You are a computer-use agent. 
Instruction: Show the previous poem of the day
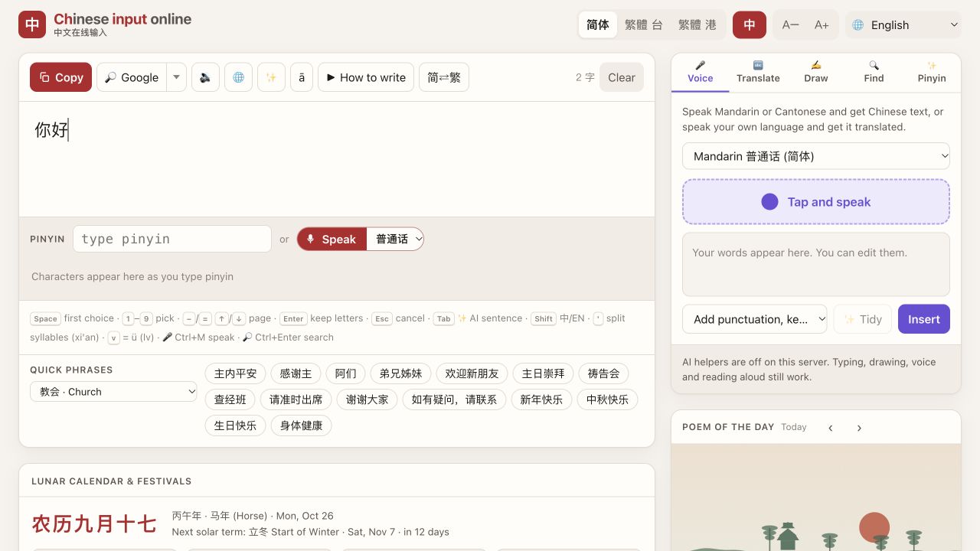coord(831,428)
